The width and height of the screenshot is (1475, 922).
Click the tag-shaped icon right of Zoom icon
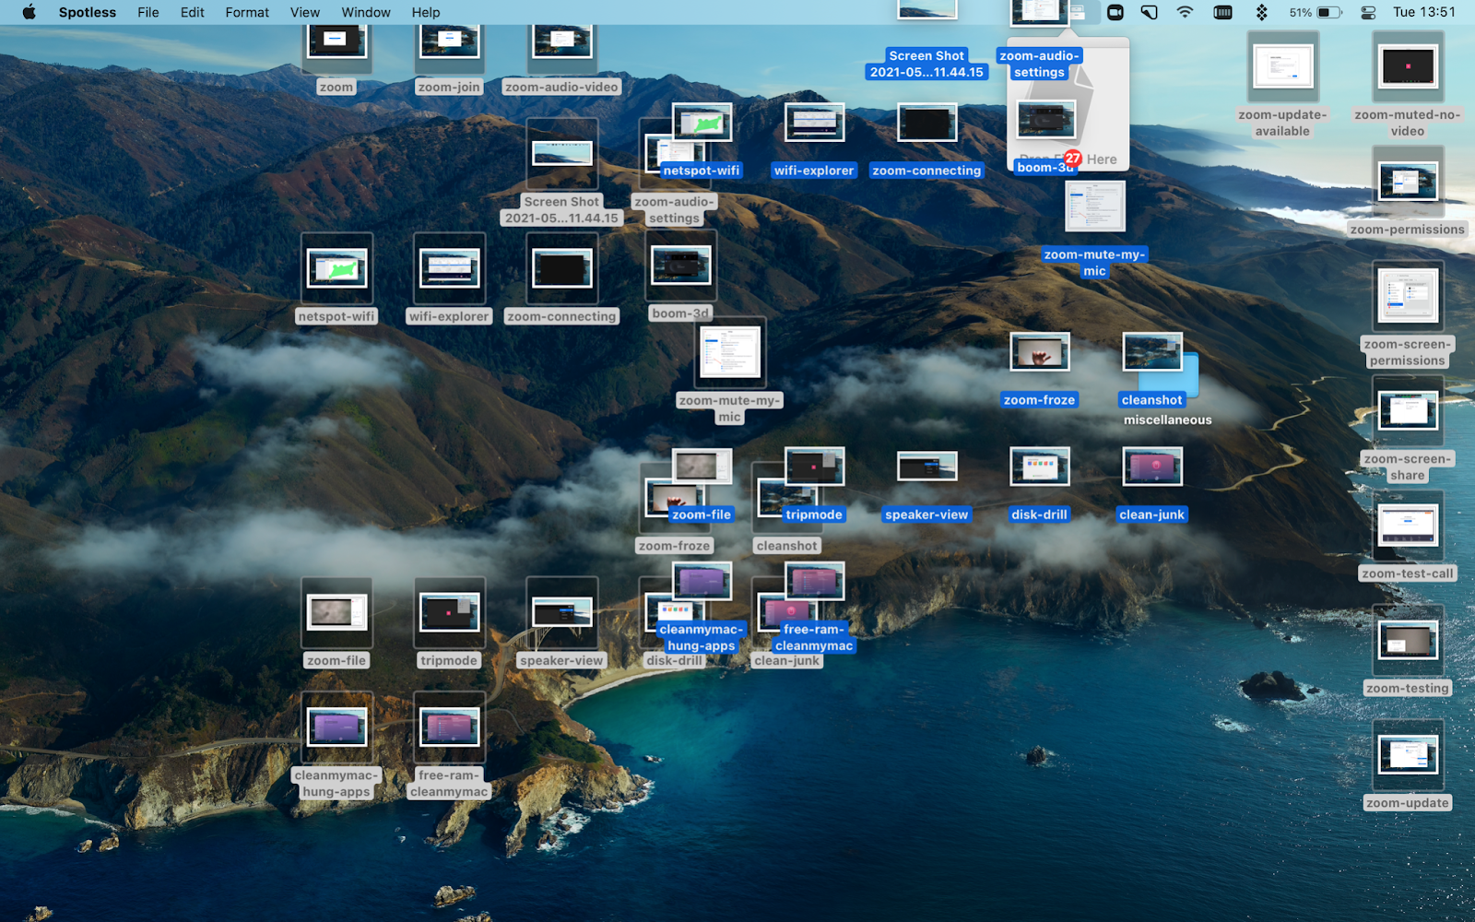pyautogui.click(x=1150, y=12)
